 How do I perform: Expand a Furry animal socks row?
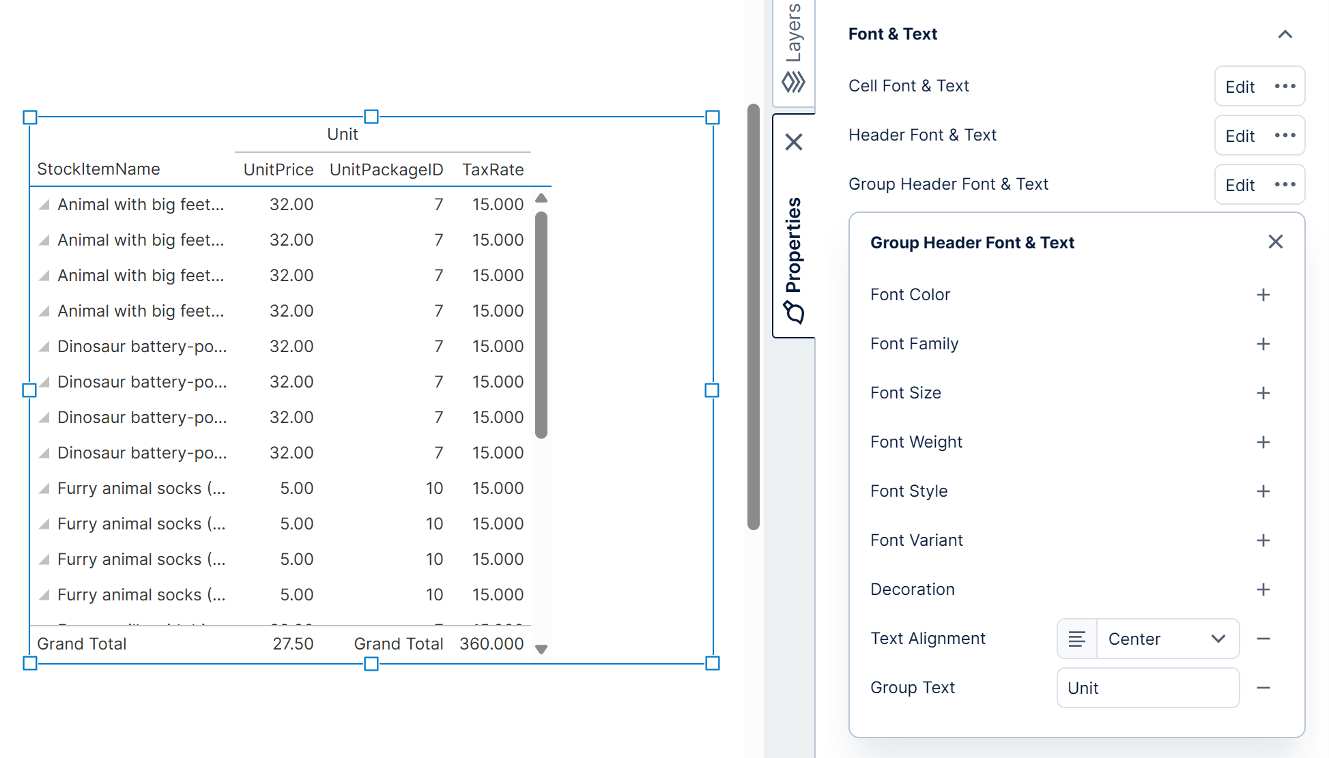pyautogui.click(x=44, y=488)
